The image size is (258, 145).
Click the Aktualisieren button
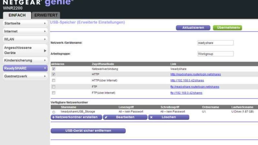[193, 28]
